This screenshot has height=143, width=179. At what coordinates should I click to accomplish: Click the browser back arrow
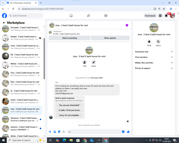(x=3, y=9)
